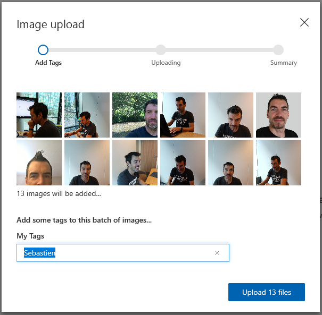
Task: Select the Add Tags step label
Action: [x=48, y=63]
